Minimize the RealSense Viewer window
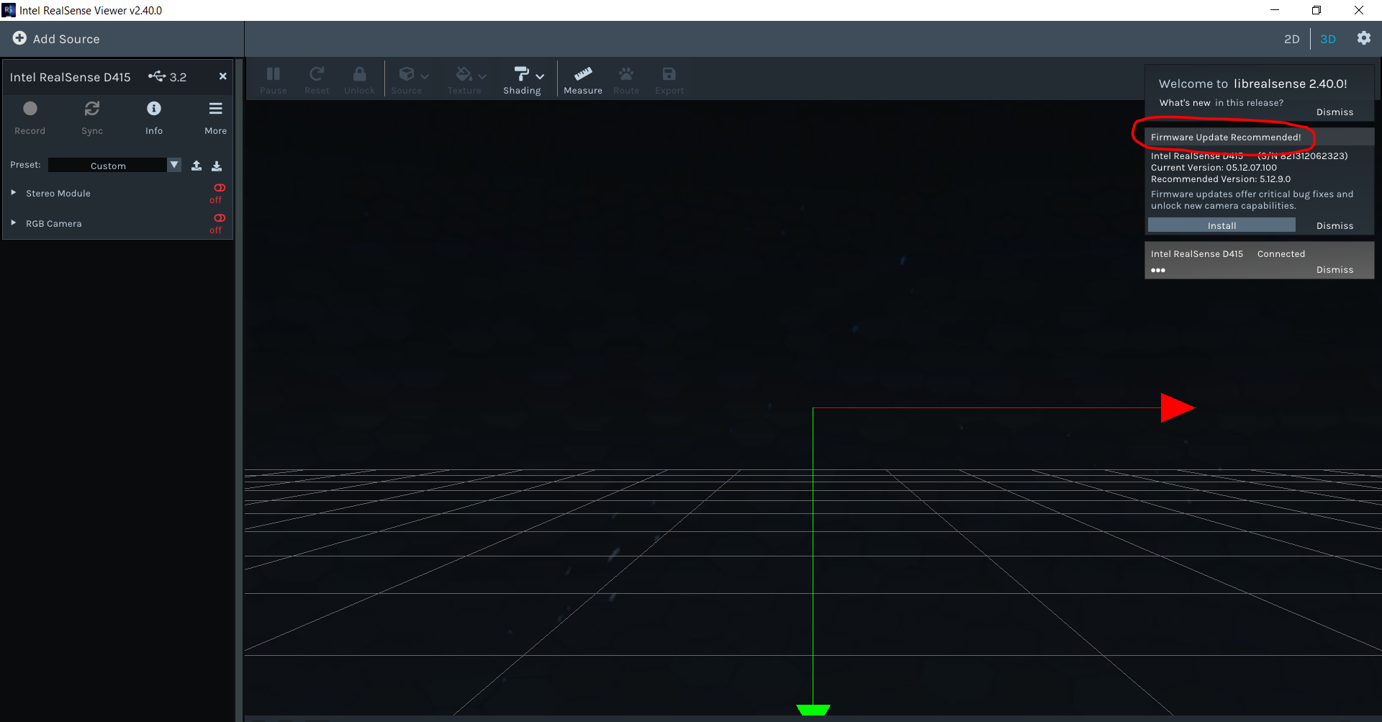Image resolution: width=1382 pixels, height=722 pixels. coord(1275,10)
